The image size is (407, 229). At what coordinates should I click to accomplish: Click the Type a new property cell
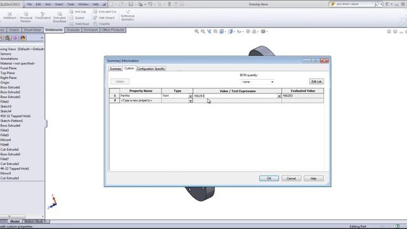141,101
